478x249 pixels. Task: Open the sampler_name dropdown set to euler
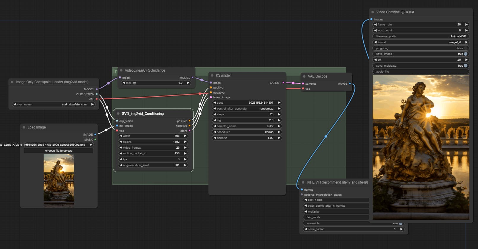point(247,126)
